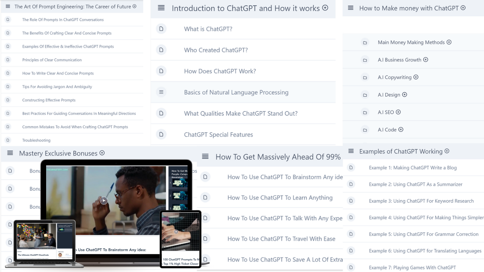The image size is (484, 272).
Task: Click folder icon next to A.I Design
Action: pos(365,95)
